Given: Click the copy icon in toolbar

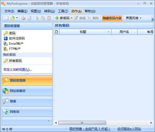Looking at the screenshot, I should 43,18.
